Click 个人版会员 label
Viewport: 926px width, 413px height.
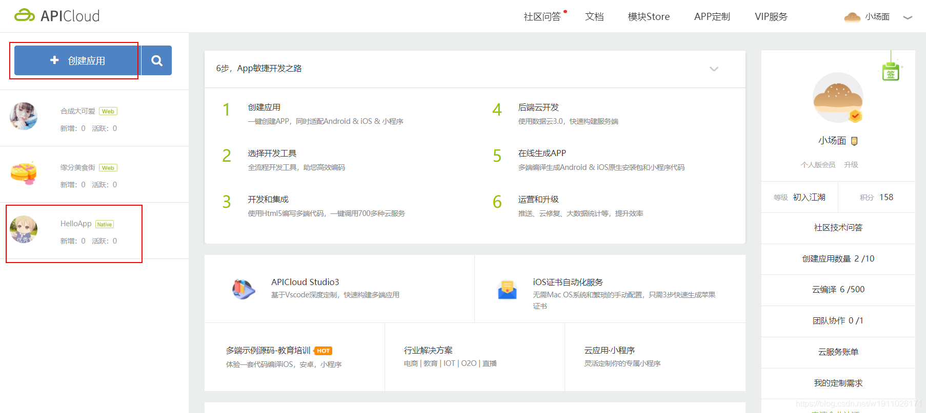click(x=818, y=165)
